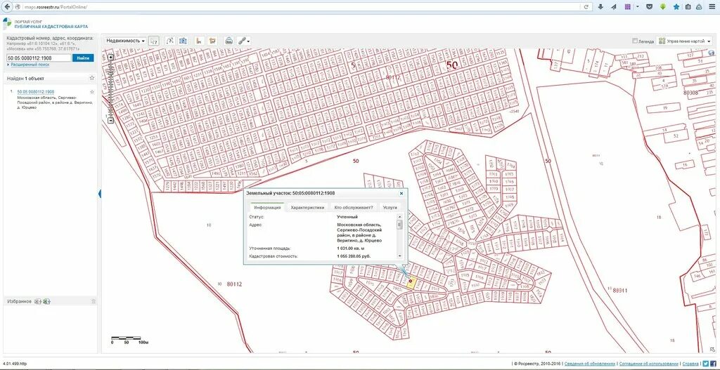Select the distance measurement tool
Image resolution: width=720 pixels, height=370 pixels.
[170, 41]
